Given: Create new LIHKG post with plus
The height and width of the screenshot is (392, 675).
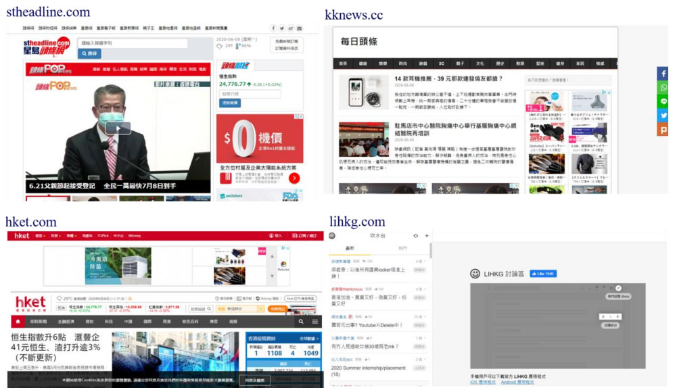Looking at the screenshot, I should [x=427, y=236].
